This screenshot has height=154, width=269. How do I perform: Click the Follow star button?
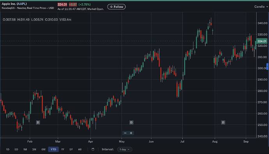(x=117, y=7)
